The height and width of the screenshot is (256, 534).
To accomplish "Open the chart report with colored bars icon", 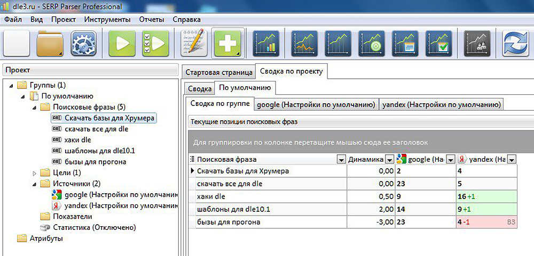I will click(266, 43).
